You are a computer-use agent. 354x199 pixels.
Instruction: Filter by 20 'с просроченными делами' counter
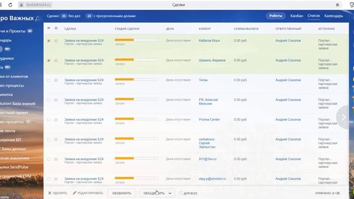click(111, 16)
